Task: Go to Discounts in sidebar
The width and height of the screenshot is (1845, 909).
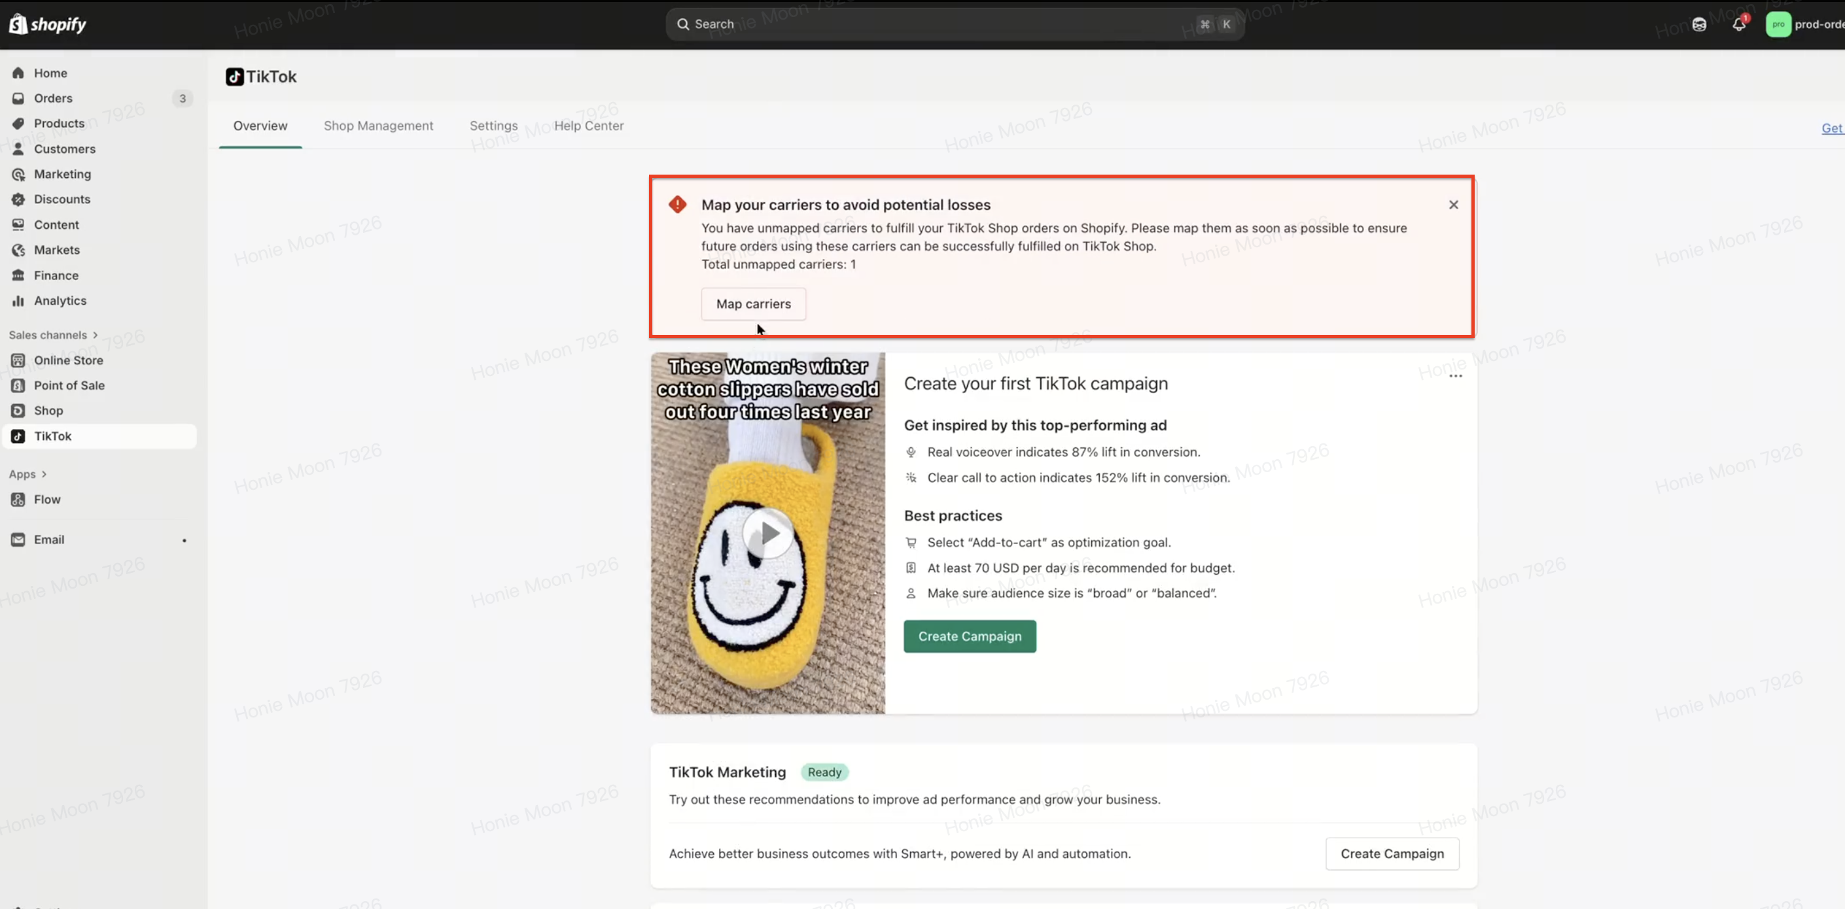Action: pyautogui.click(x=61, y=199)
